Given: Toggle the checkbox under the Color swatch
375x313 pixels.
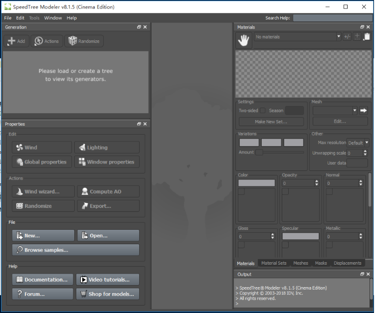Looking at the screenshot, I should coord(241,192).
